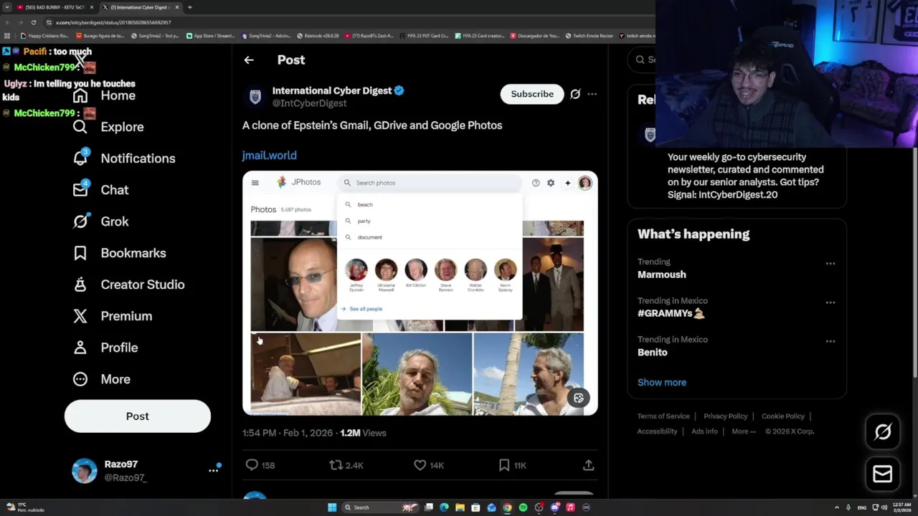Click the image edit icon on post photo
This screenshot has width=918, height=516.
[579, 398]
